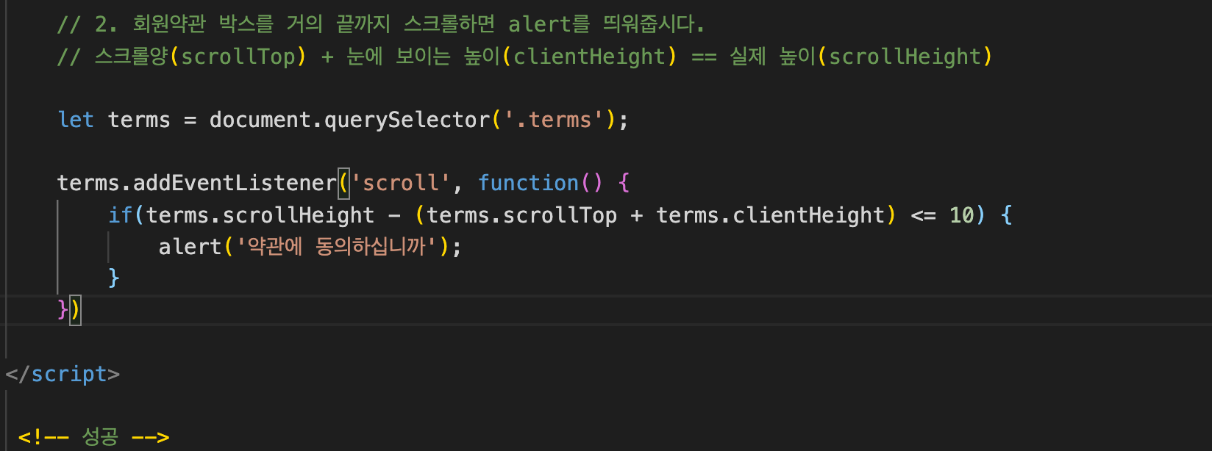
Task: Click the 'scroll' event string
Action: tap(400, 183)
